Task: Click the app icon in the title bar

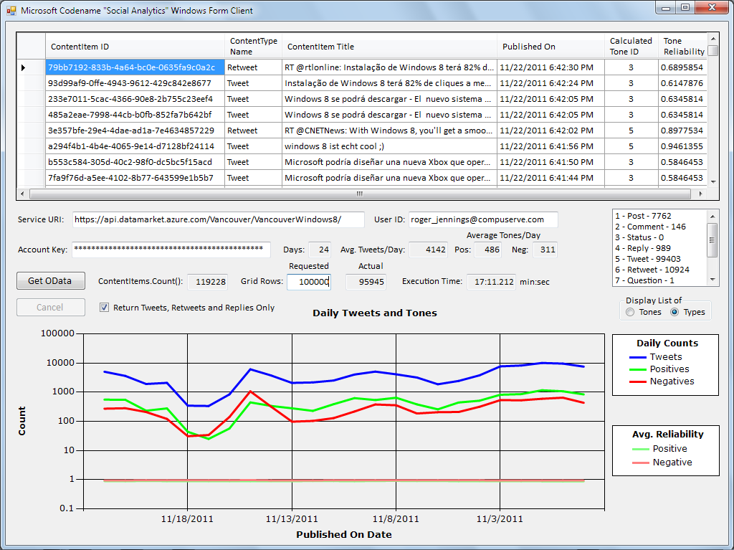Action: 11,10
